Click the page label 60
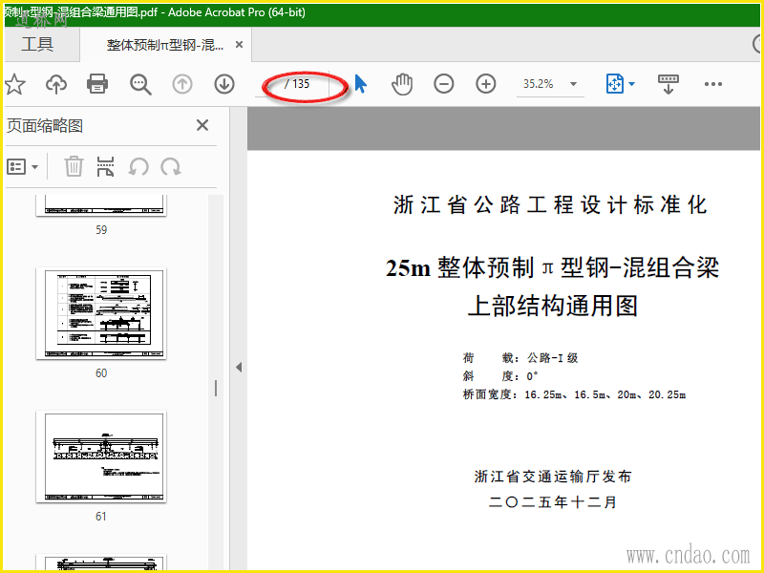Screen dimensions: 764x573 101,373
